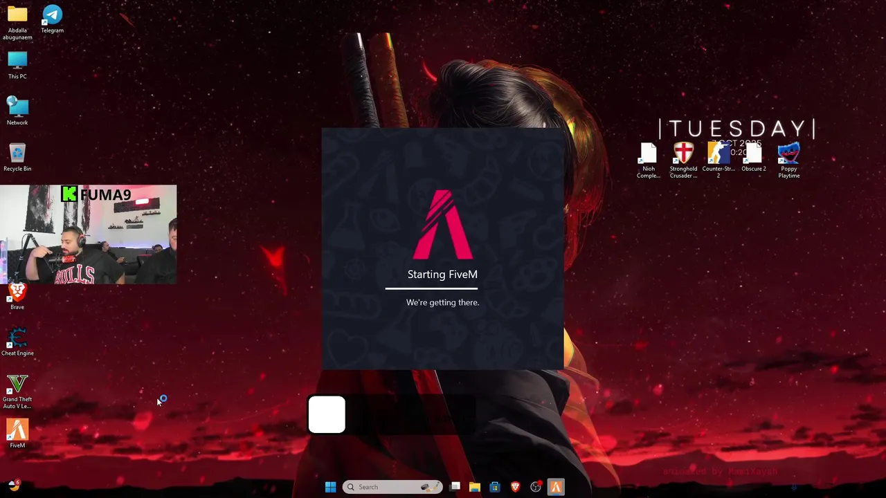Select the Network desktop icon
Image resolution: width=886 pixels, height=498 pixels.
(17, 111)
